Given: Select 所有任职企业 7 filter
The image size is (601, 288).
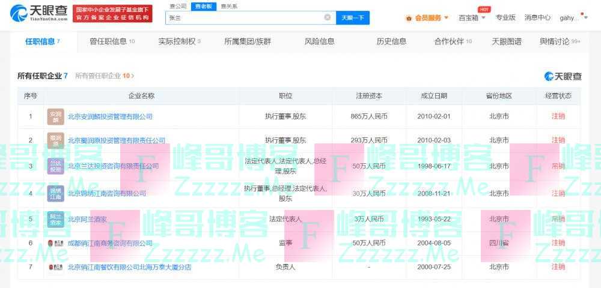Looking at the screenshot, I should (42, 76).
